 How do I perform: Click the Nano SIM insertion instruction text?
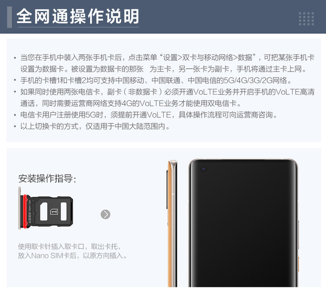click(72, 251)
